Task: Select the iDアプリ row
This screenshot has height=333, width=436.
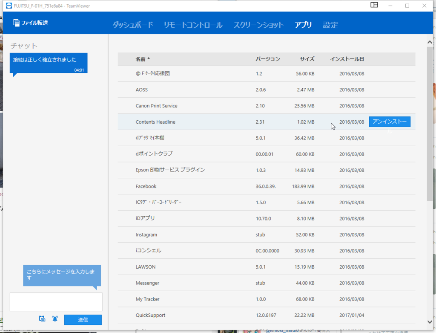Action: coord(267,219)
